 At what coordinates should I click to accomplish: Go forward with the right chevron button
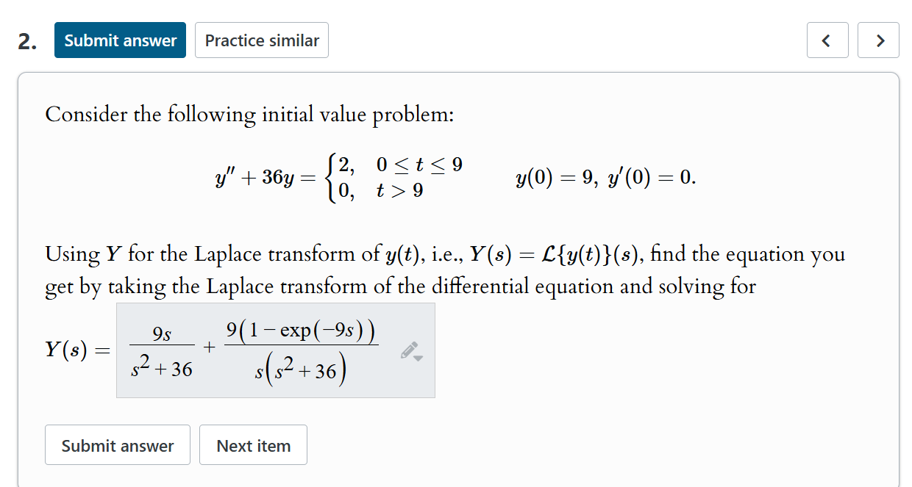tap(878, 40)
